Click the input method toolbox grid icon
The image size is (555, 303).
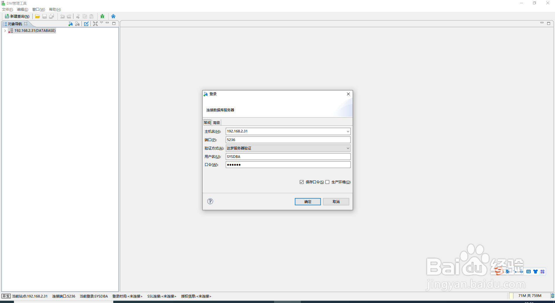click(x=542, y=271)
